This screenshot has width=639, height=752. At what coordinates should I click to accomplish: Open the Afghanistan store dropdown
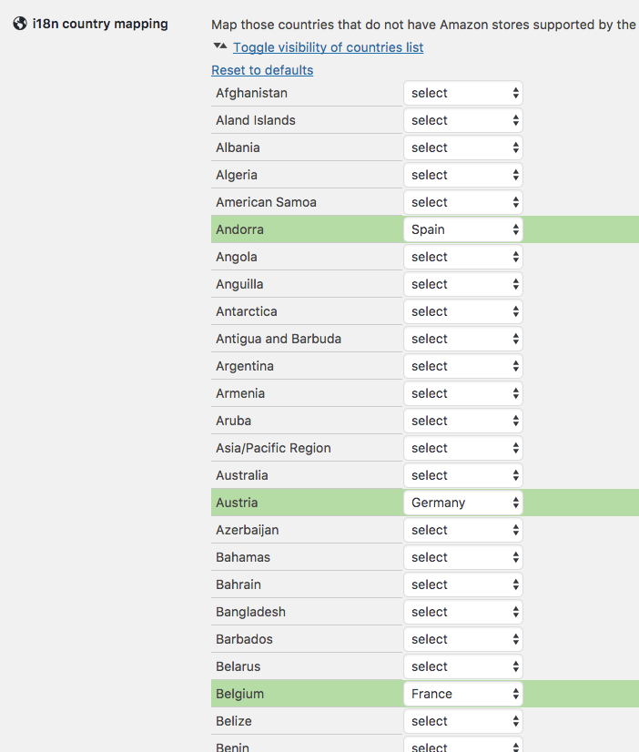tap(463, 93)
